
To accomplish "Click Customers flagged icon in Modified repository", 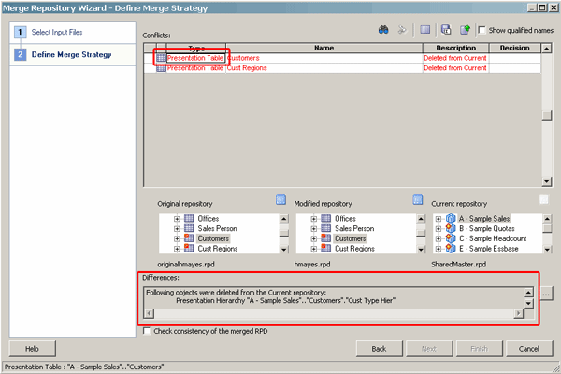I will pos(326,238).
